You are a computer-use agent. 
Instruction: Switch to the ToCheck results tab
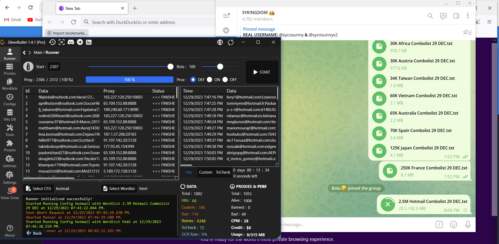pos(223,172)
